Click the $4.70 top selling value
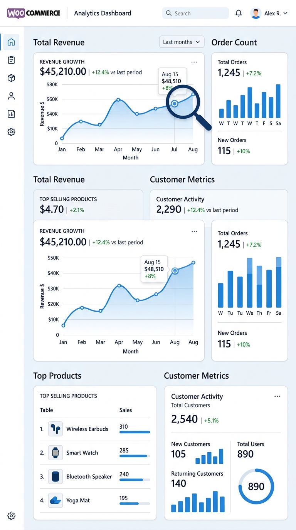 52,209
